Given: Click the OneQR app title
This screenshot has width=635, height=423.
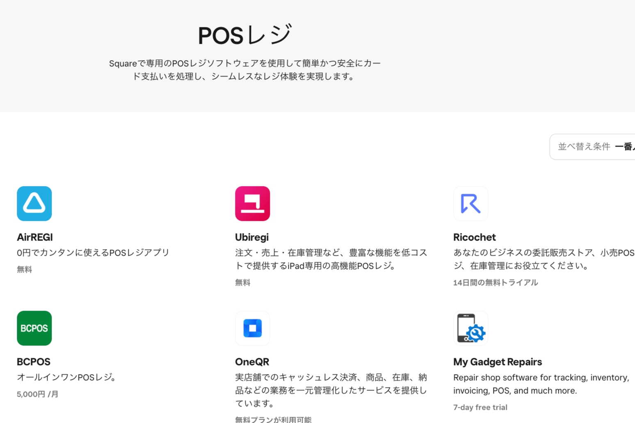Looking at the screenshot, I should 252,362.
